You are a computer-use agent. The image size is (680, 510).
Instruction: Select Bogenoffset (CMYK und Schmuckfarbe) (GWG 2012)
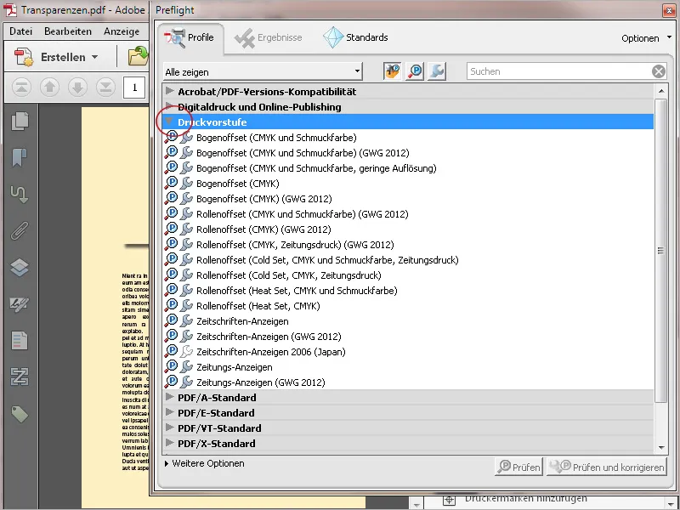pos(303,153)
